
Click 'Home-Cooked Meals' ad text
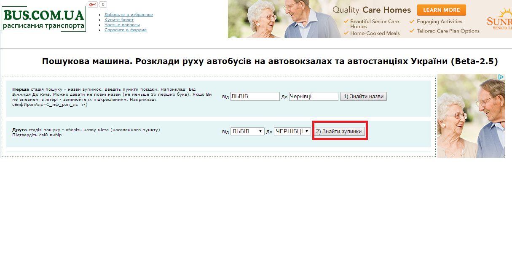[375, 33]
